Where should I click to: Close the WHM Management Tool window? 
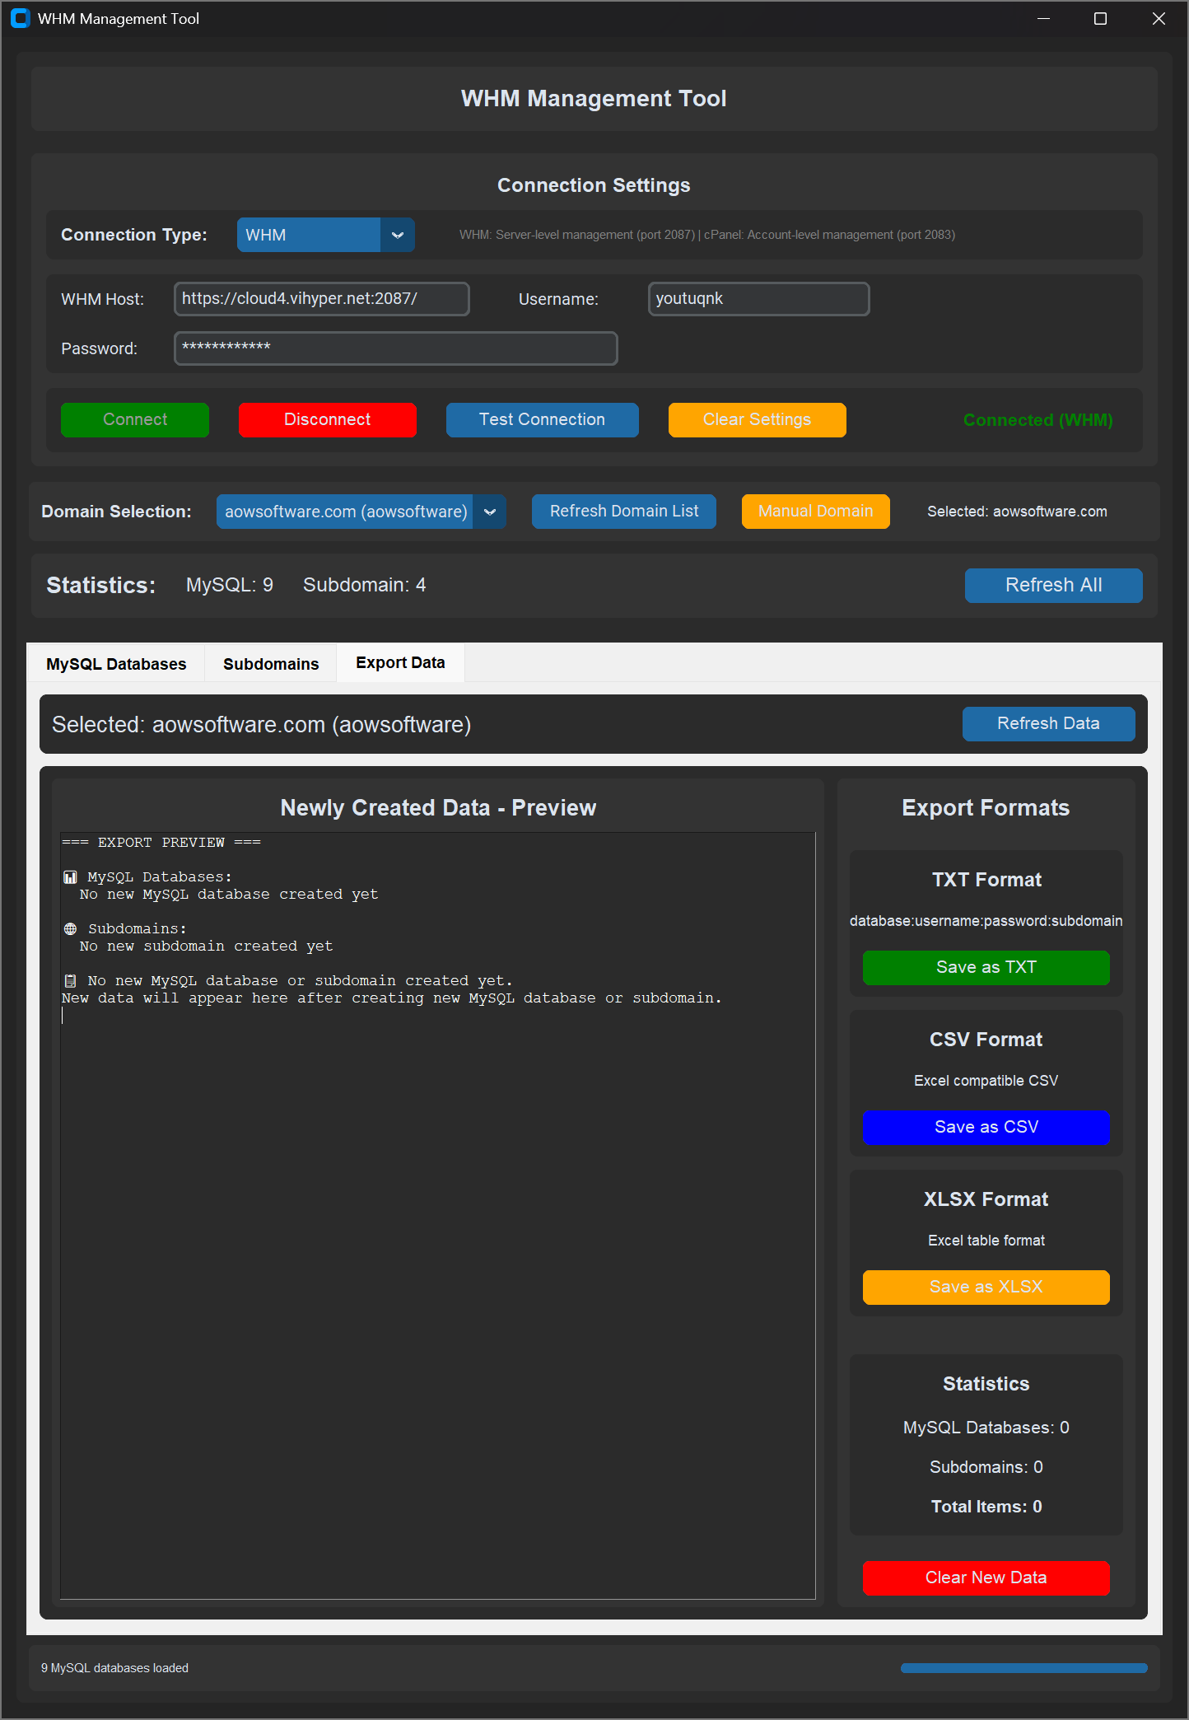click(x=1159, y=18)
